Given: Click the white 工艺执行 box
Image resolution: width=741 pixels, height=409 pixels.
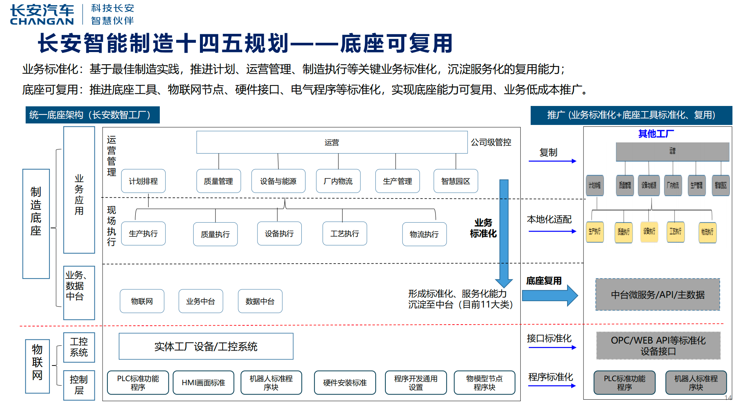Looking at the screenshot, I should [345, 234].
